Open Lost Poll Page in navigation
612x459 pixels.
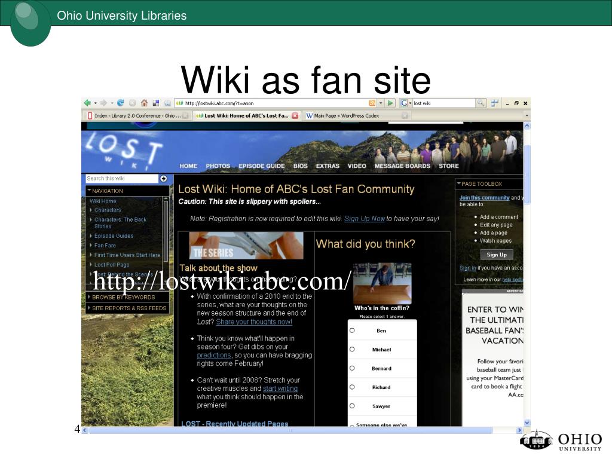click(x=112, y=265)
